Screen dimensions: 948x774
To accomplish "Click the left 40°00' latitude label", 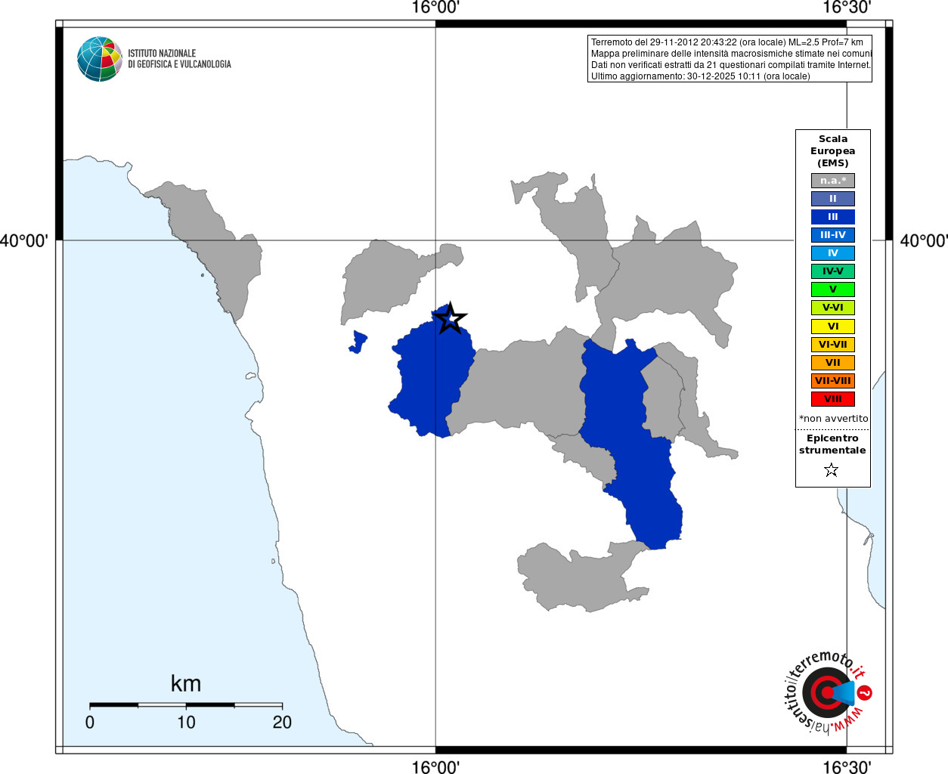I will pyautogui.click(x=23, y=240).
